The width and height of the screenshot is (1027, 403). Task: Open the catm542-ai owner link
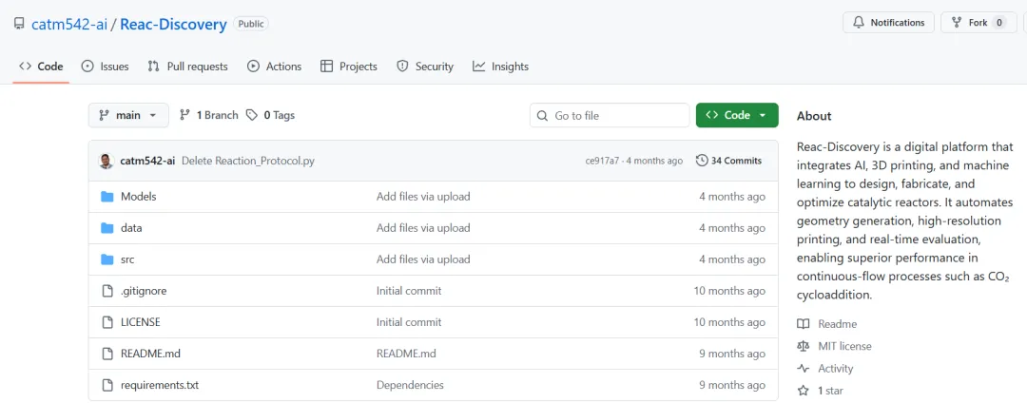click(x=69, y=24)
